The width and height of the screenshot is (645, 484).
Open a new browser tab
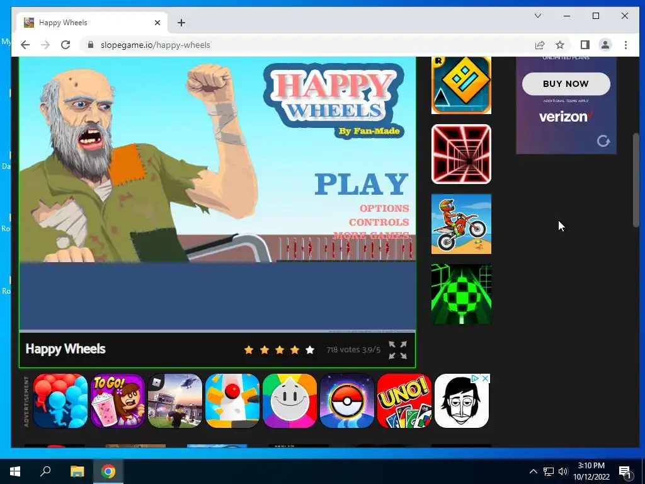(181, 23)
